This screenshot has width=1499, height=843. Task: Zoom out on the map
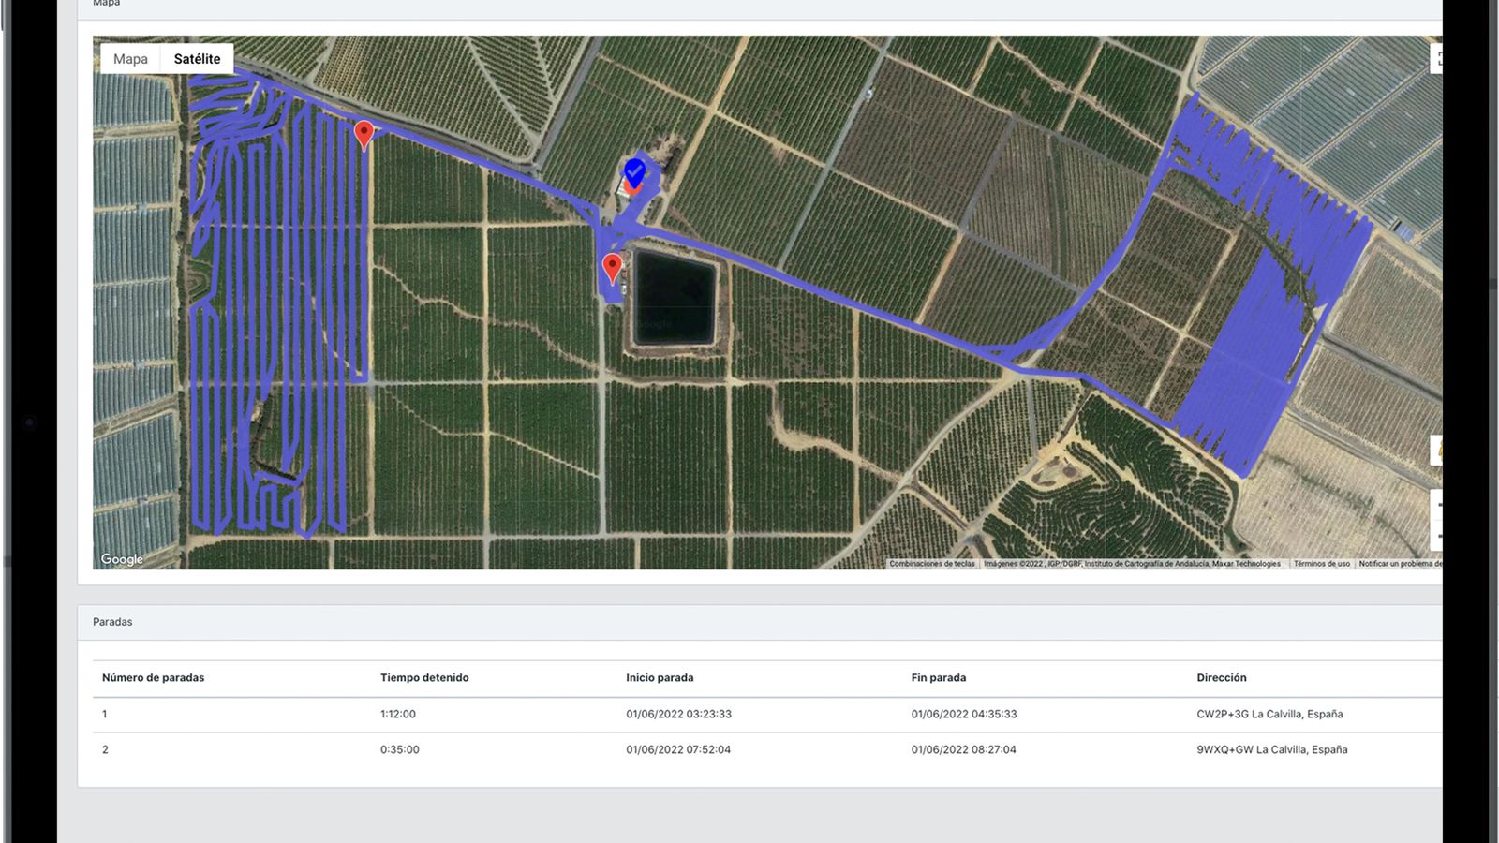(1437, 536)
